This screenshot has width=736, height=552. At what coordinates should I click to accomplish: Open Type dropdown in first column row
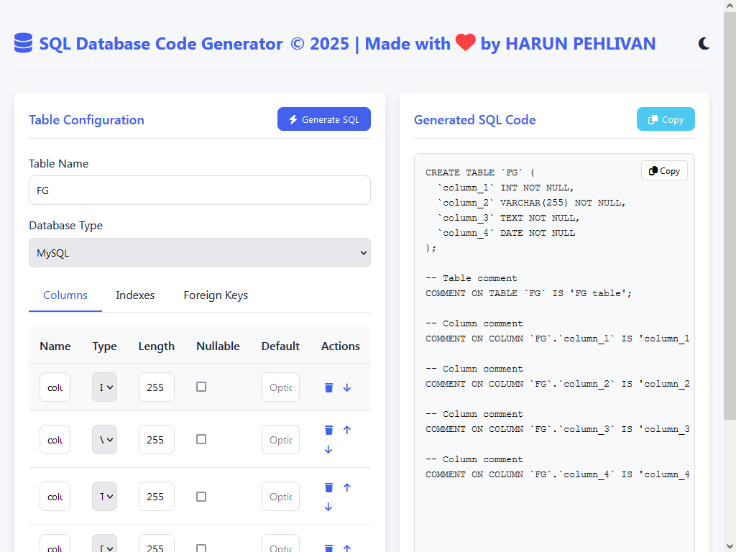pyautogui.click(x=105, y=387)
